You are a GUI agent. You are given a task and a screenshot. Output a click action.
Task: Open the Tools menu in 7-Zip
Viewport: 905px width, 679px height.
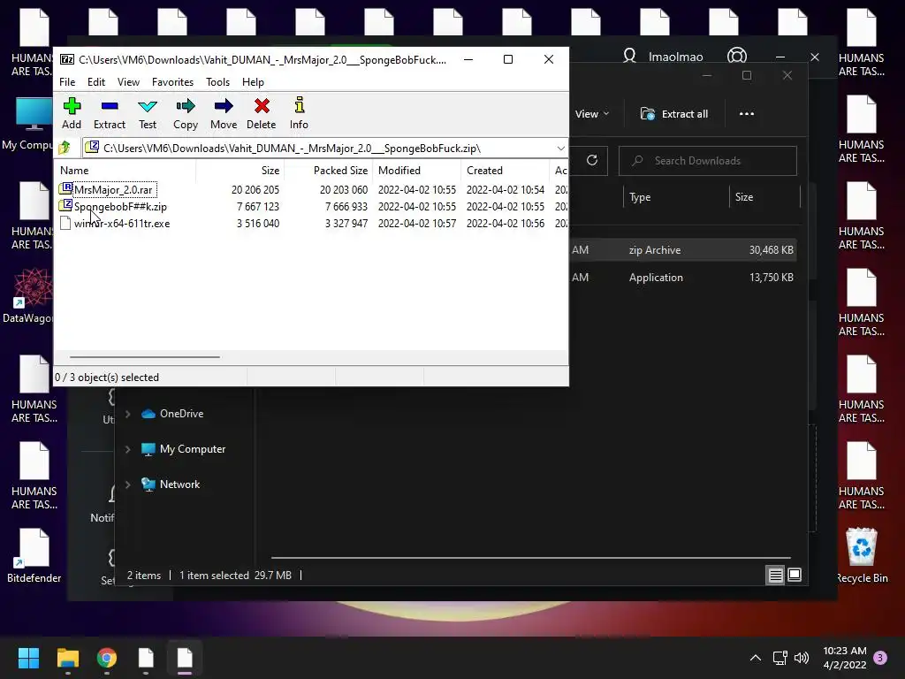point(217,82)
